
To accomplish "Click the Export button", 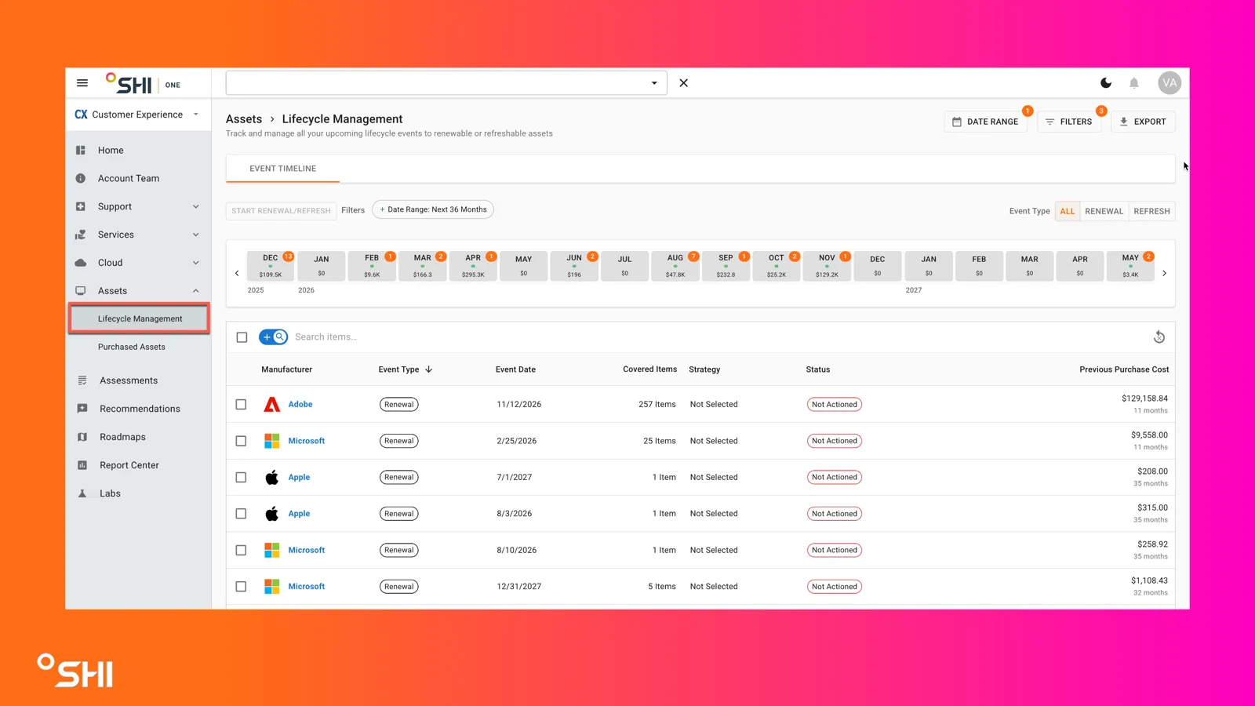I will pyautogui.click(x=1143, y=122).
